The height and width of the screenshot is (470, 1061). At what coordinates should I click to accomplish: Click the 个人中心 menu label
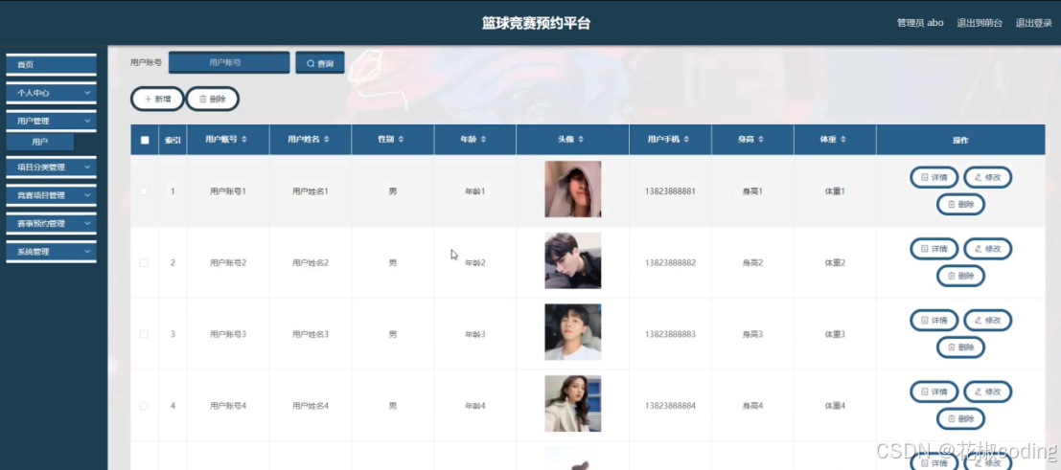pyautogui.click(x=34, y=93)
